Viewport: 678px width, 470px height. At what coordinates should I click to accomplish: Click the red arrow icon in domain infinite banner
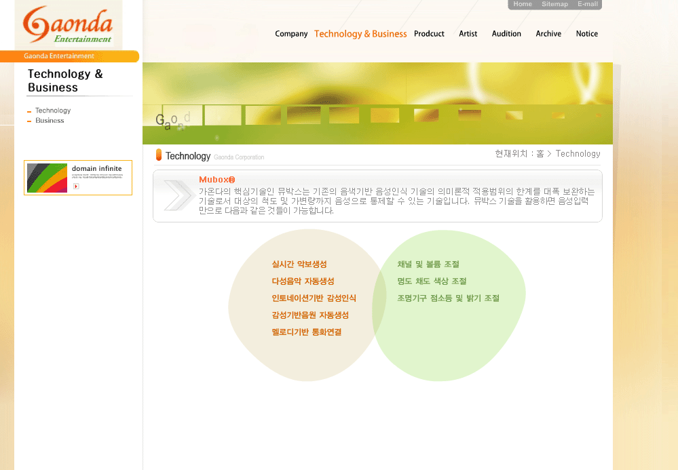76,187
